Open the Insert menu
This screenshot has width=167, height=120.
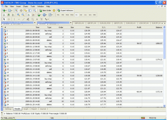click(18, 6)
